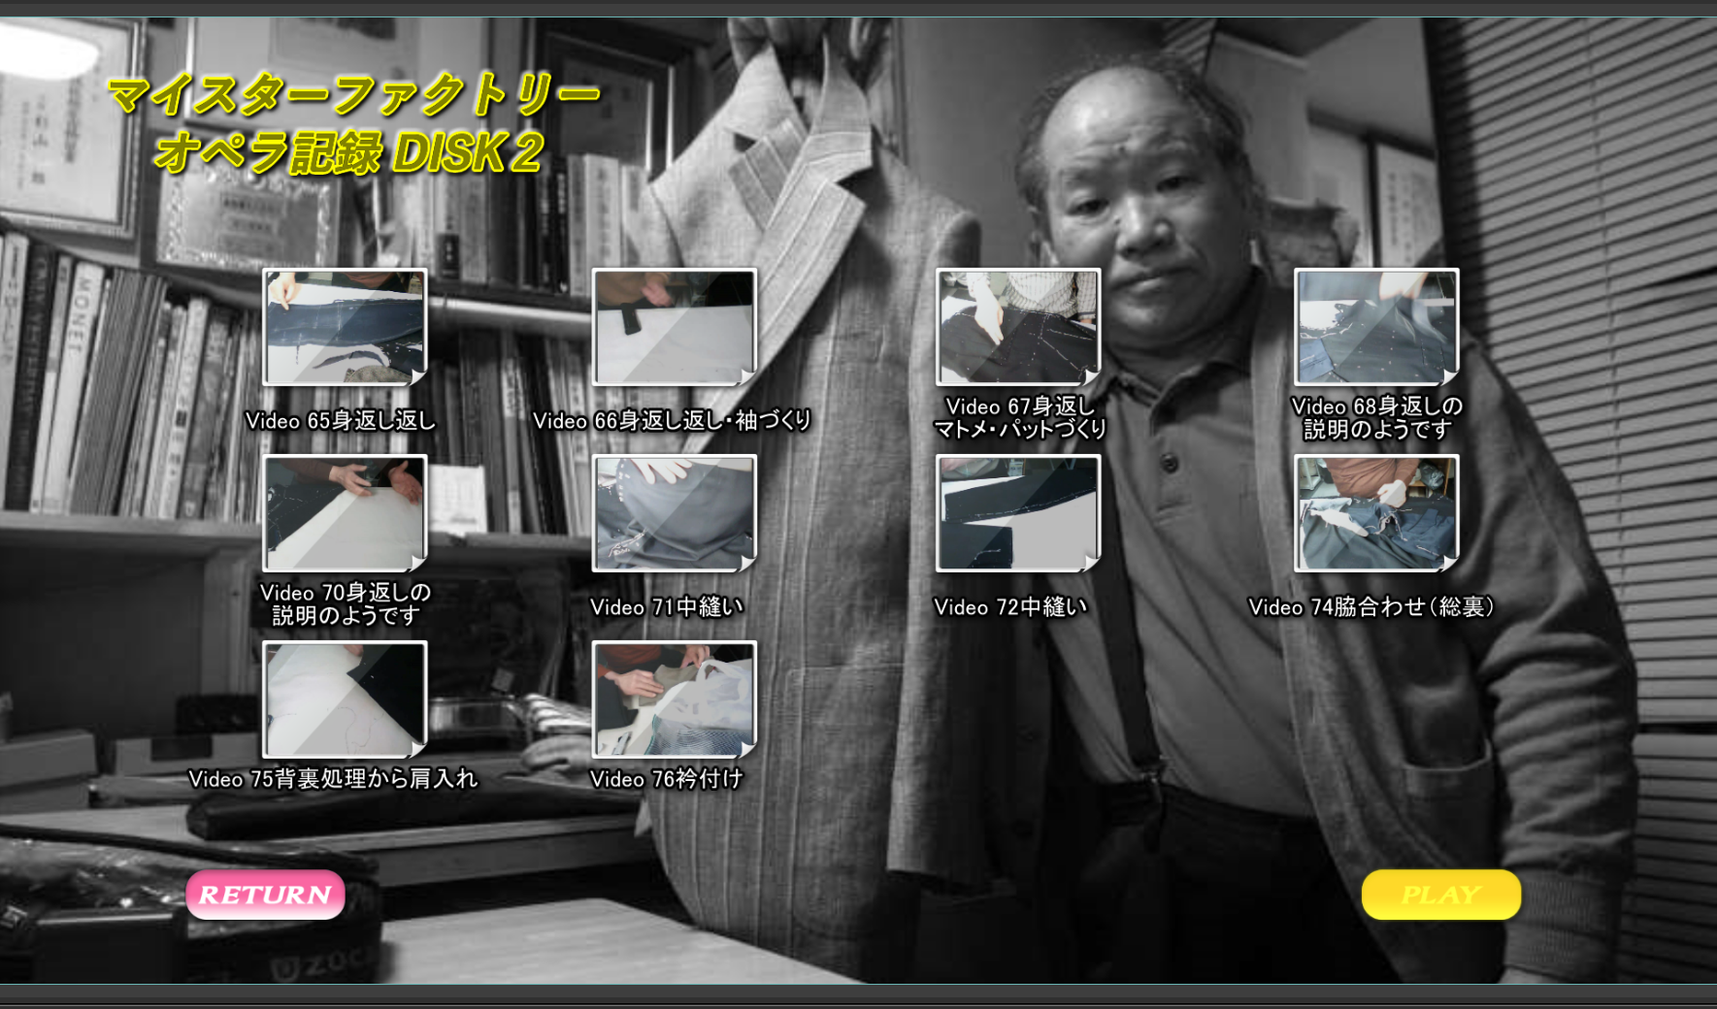Choose the Video 68 thumbnail
The image size is (1717, 1009).
point(1375,328)
